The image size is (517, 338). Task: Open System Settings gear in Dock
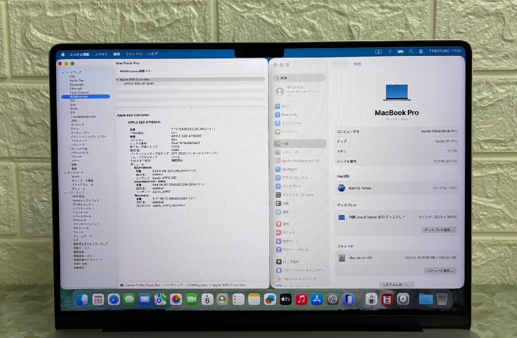[x=333, y=299]
